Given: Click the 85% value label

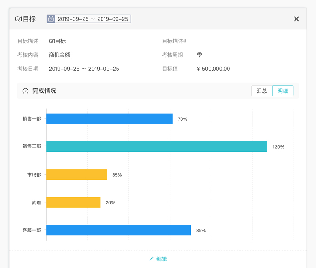Looking at the screenshot, I should click(x=201, y=231).
